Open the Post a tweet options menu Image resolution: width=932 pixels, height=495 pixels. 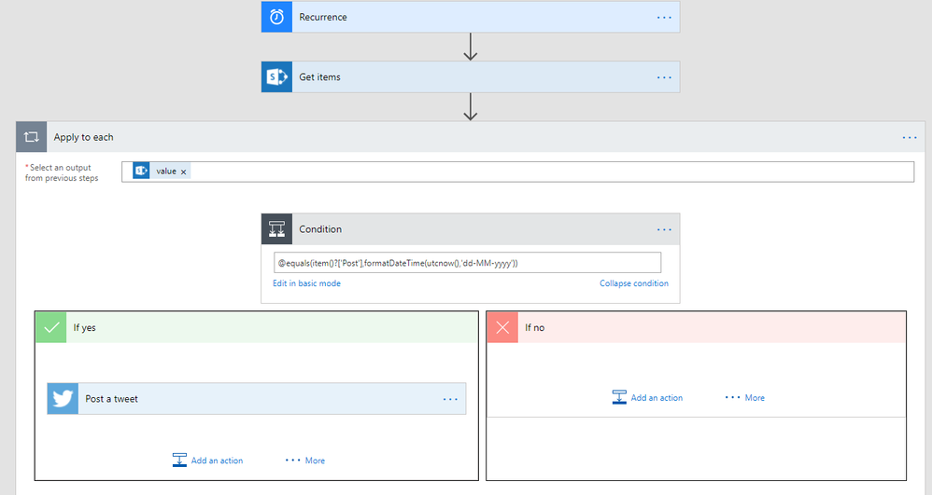[x=450, y=399]
